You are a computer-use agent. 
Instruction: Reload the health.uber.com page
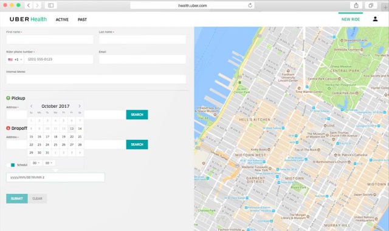pyautogui.click(x=250, y=5)
